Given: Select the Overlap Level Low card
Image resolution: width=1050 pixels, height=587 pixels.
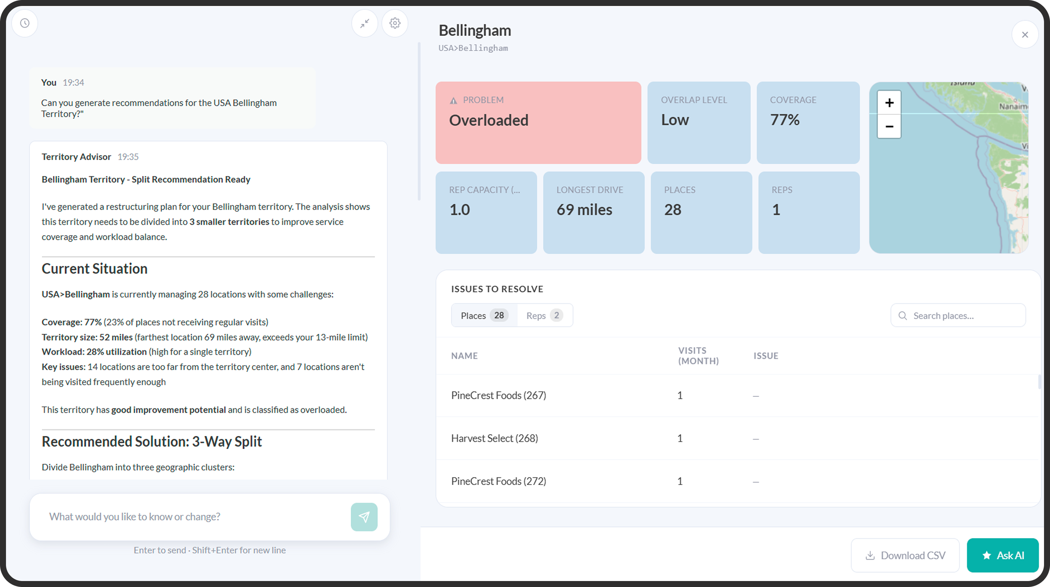Looking at the screenshot, I should 699,123.
